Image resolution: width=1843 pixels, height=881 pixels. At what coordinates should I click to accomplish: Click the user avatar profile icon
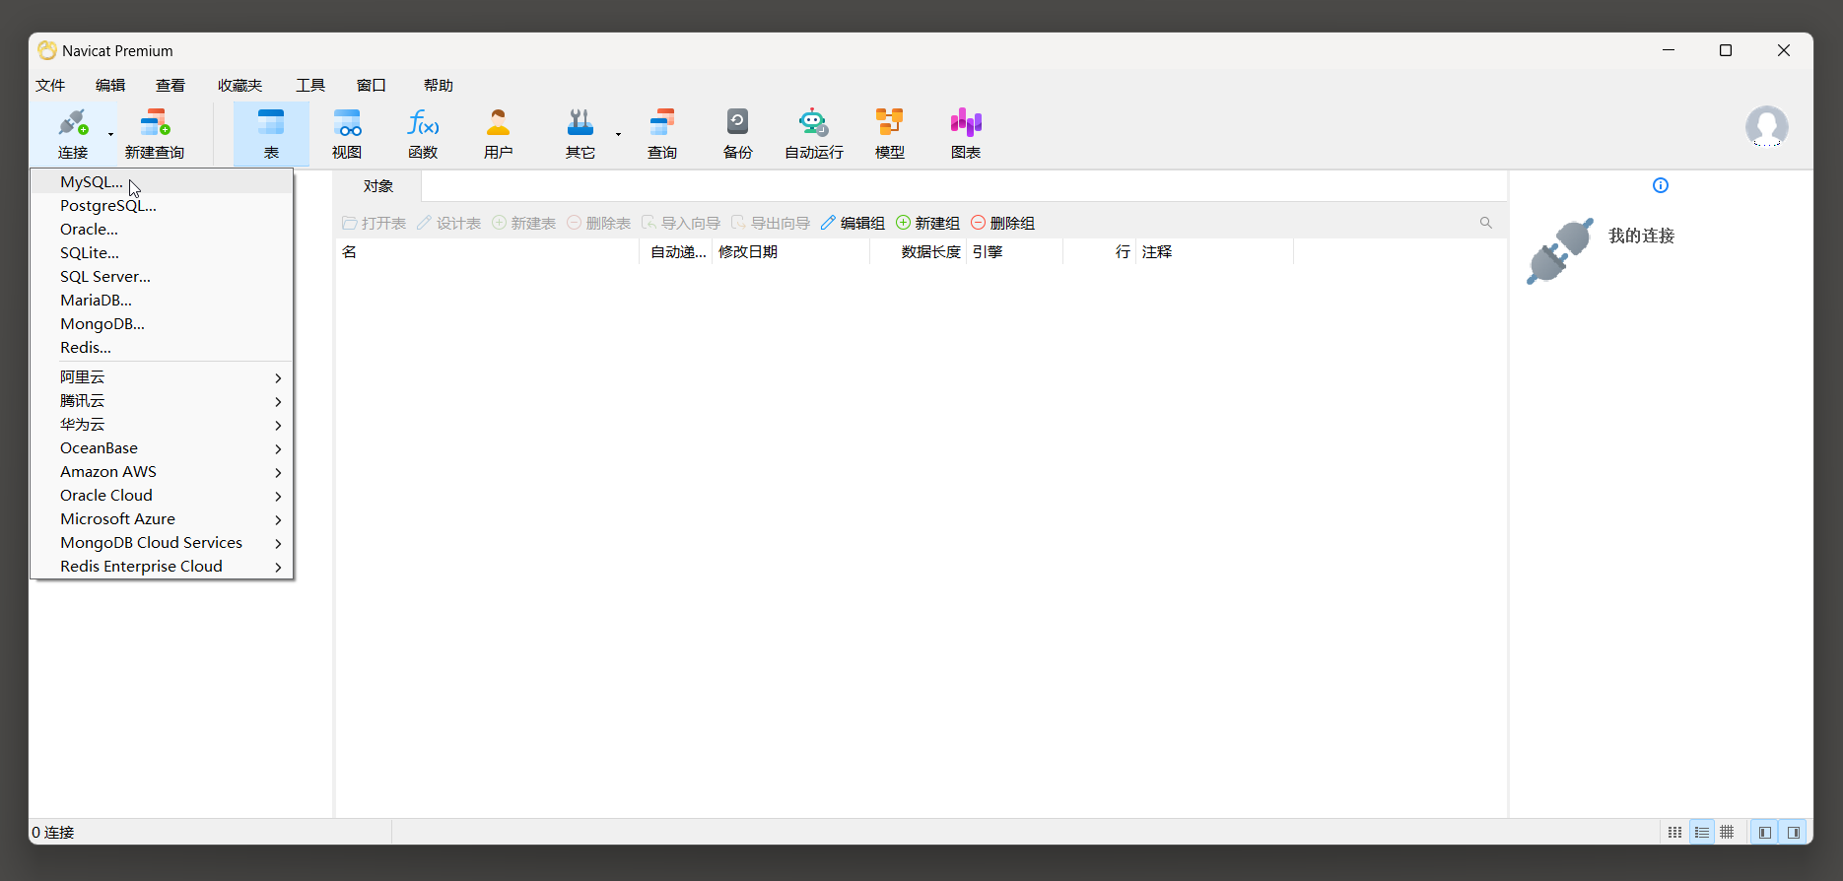pyautogui.click(x=1767, y=126)
